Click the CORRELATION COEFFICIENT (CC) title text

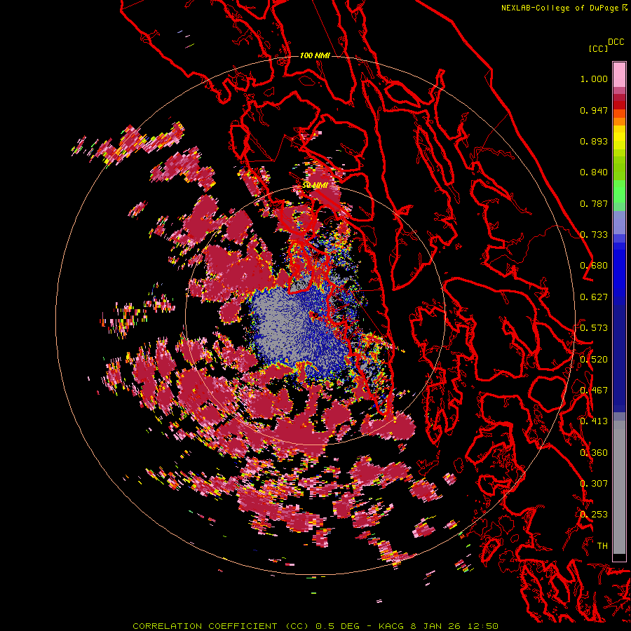(221, 626)
